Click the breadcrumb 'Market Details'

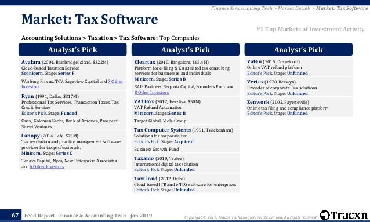coord(294,8)
